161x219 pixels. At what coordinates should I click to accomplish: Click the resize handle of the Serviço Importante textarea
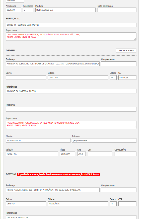tap(135, 39)
